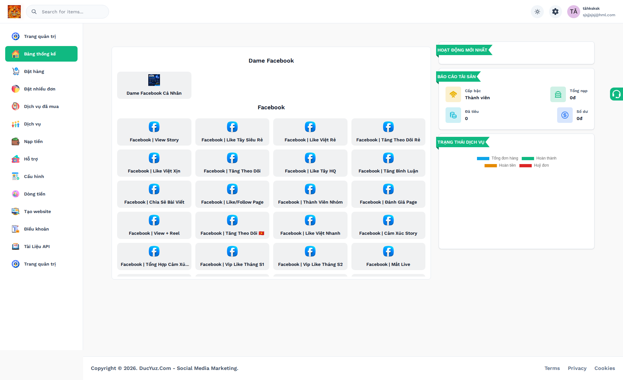The image size is (623, 380).
Task: Open the Cookies footer link
Action: coord(605,368)
